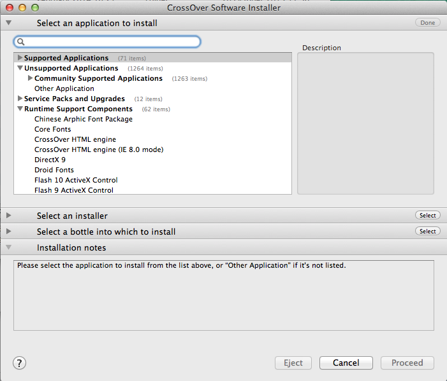Click the '(1264 items)' count text
The height and width of the screenshot is (381, 447).
[145, 69]
